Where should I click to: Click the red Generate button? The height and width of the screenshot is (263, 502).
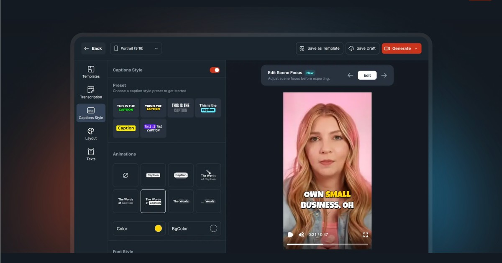point(398,48)
